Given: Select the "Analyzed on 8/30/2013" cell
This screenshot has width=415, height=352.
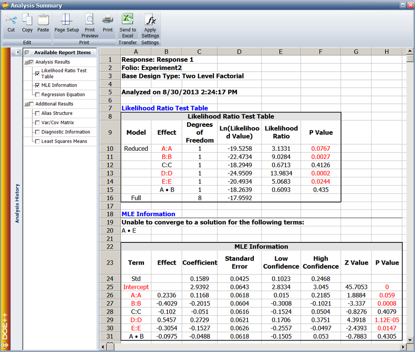Looking at the screenshot, I should 180,92.
